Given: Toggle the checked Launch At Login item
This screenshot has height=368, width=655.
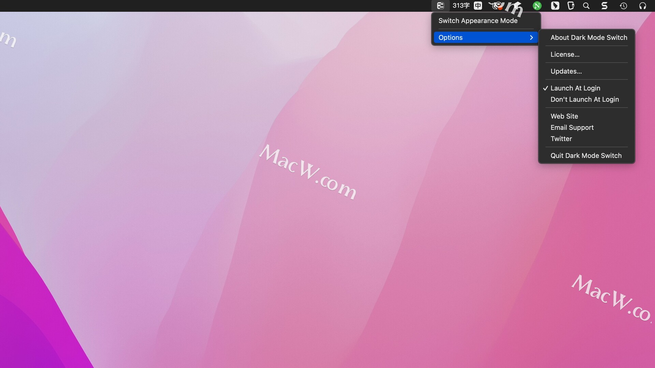Looking at the screenshot, I should tap(586, 88).
